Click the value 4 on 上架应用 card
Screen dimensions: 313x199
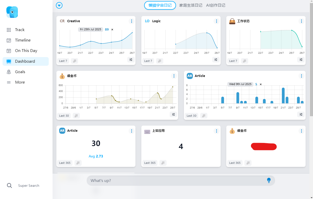click(x=181, y=147)
